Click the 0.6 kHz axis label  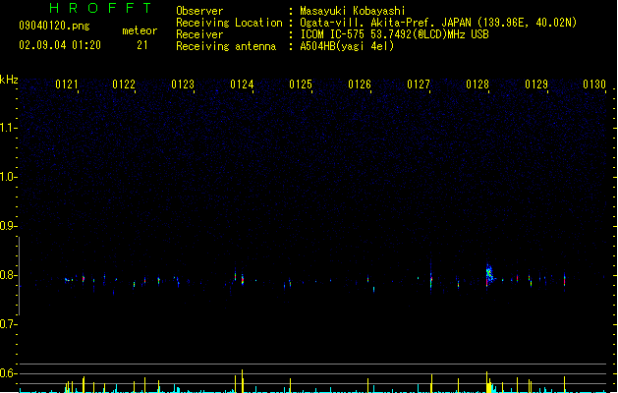point(8,373)
